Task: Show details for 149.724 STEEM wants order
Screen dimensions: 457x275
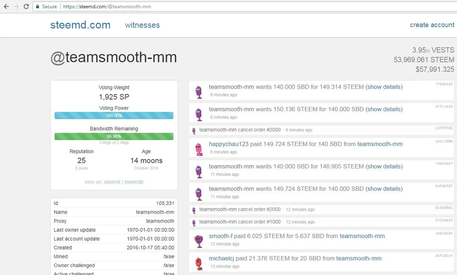Action: coord(384,188)
